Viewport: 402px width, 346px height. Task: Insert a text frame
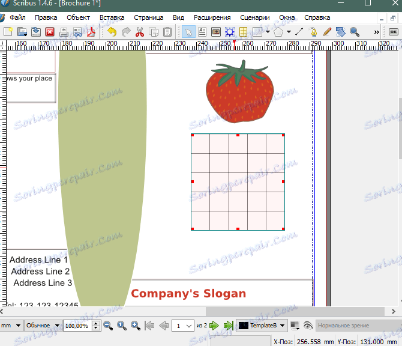(202, 32)
